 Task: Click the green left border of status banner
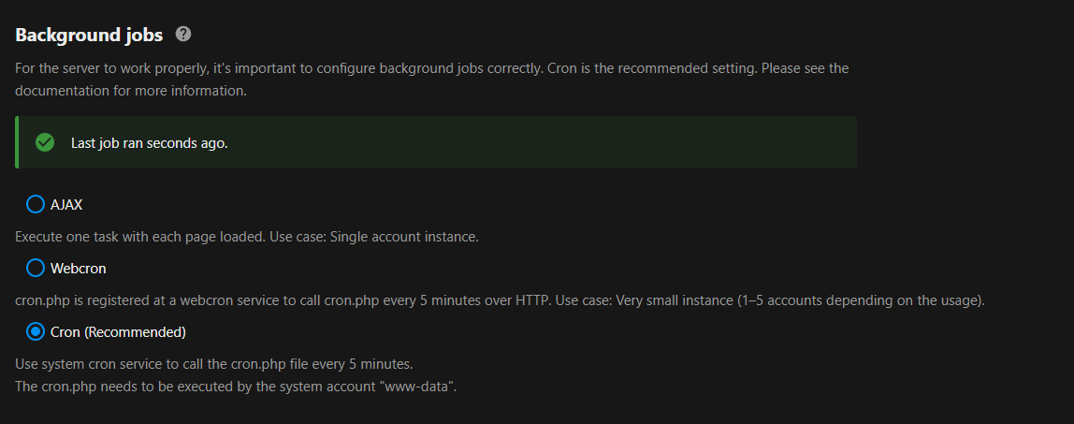(17, 143)
